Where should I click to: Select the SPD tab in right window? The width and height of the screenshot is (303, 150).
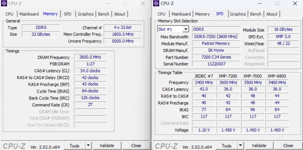(x=220, y=14)
